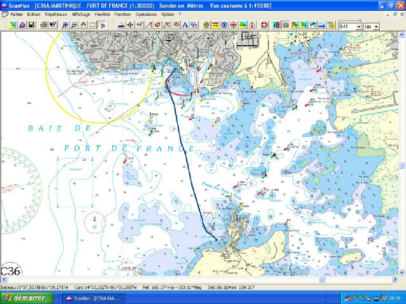
Task: Toggle the zoom rectangle selection tool
Action: 92,25
